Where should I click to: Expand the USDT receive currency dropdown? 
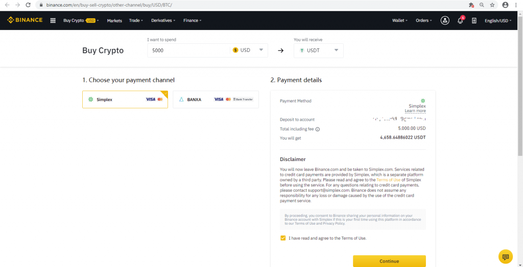pyautogui.click(x=336, y=50)
